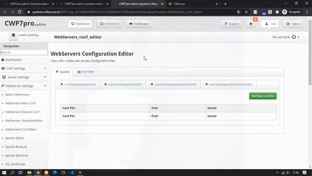Go forward in browser
This screenshot has width=312, height=176.
tap(12, 12)
